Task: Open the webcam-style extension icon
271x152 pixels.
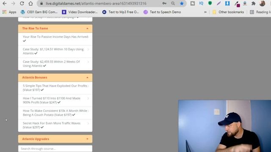Action: [245, 3]
